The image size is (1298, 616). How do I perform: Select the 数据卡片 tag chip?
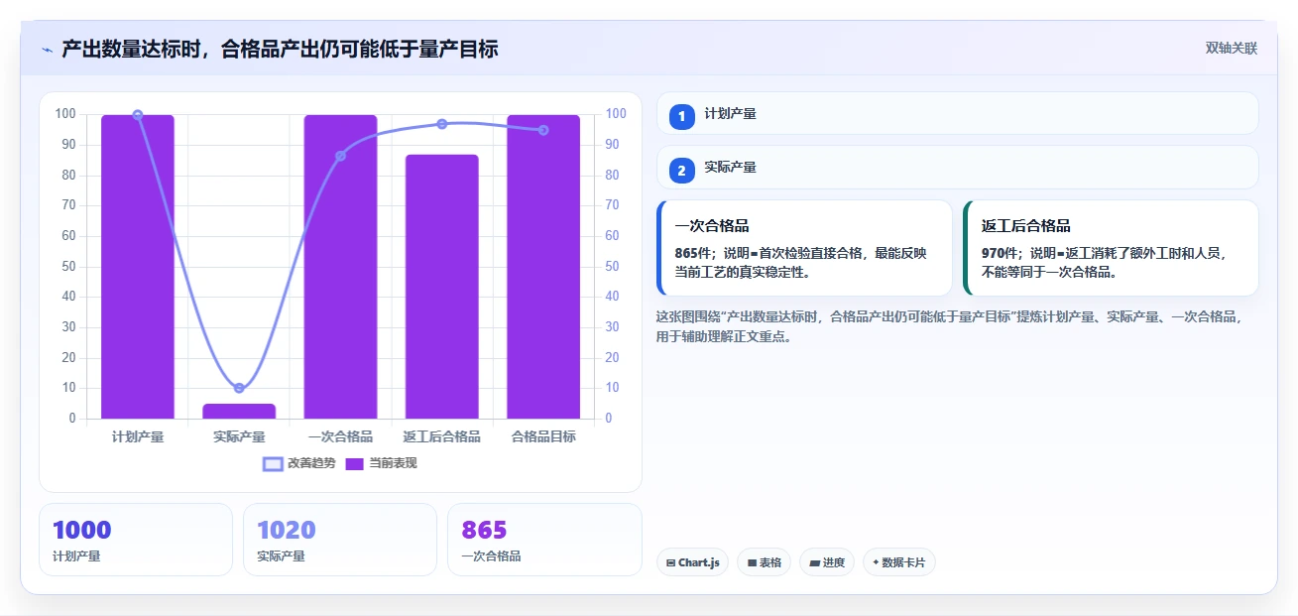(x=899, y=562)
